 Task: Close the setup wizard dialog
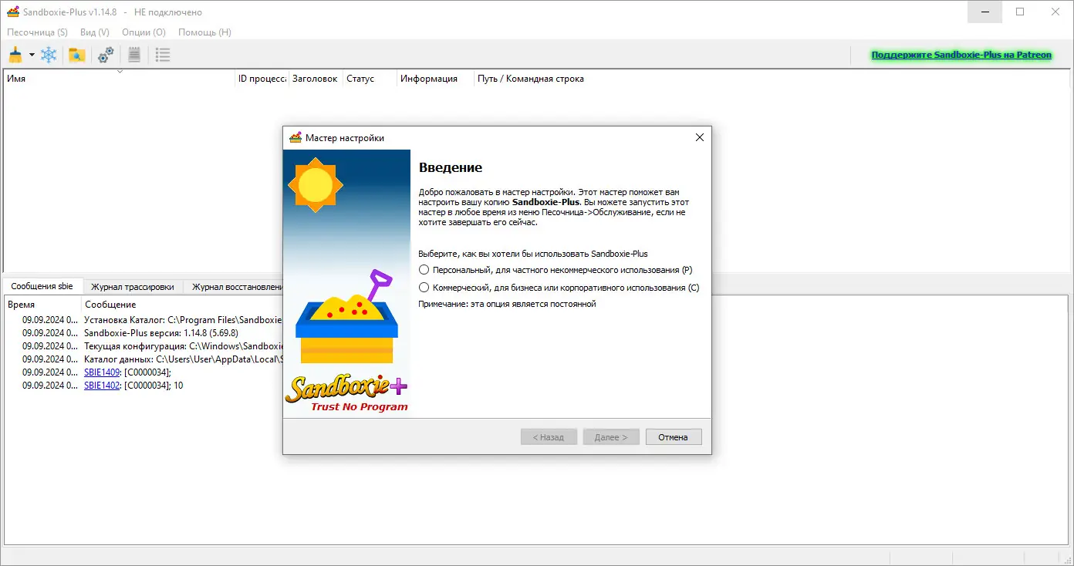tap(700, 138)
